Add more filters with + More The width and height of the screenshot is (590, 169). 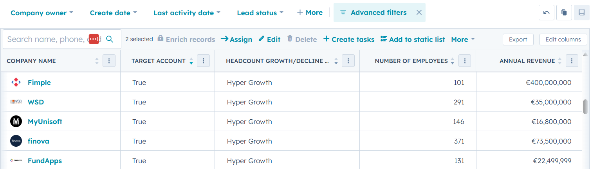pos(310,13)
